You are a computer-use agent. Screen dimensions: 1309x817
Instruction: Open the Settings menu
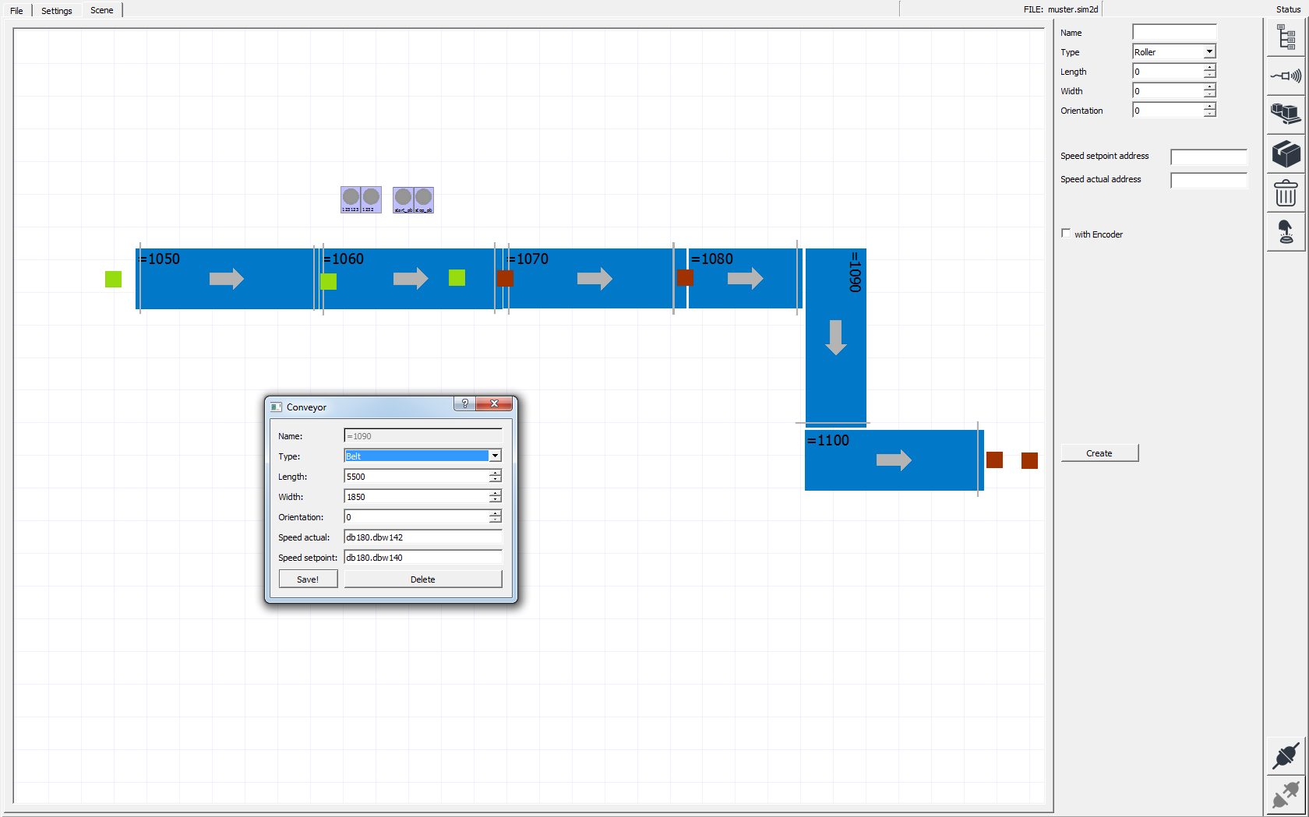tap(57, 11)
